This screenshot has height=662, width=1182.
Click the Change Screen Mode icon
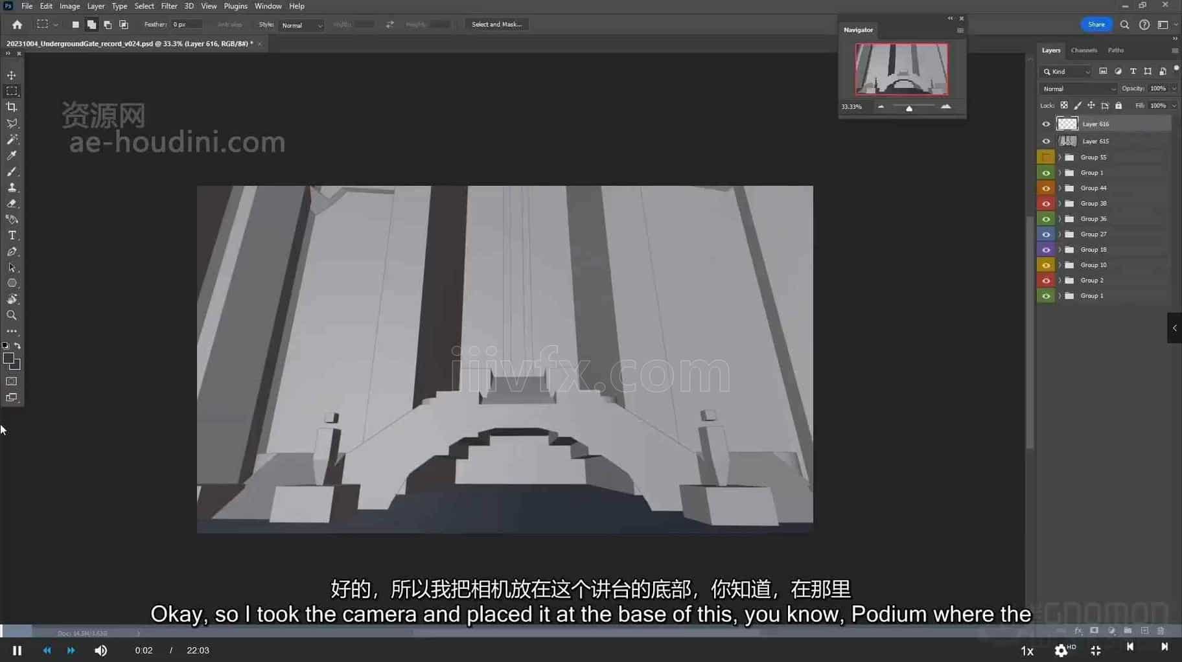12,398
